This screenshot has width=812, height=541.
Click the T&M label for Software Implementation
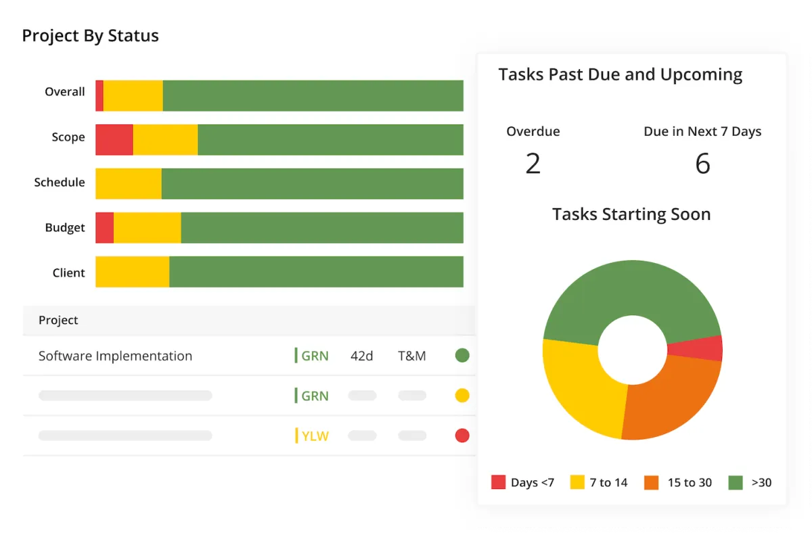click(x=411, y=356)
